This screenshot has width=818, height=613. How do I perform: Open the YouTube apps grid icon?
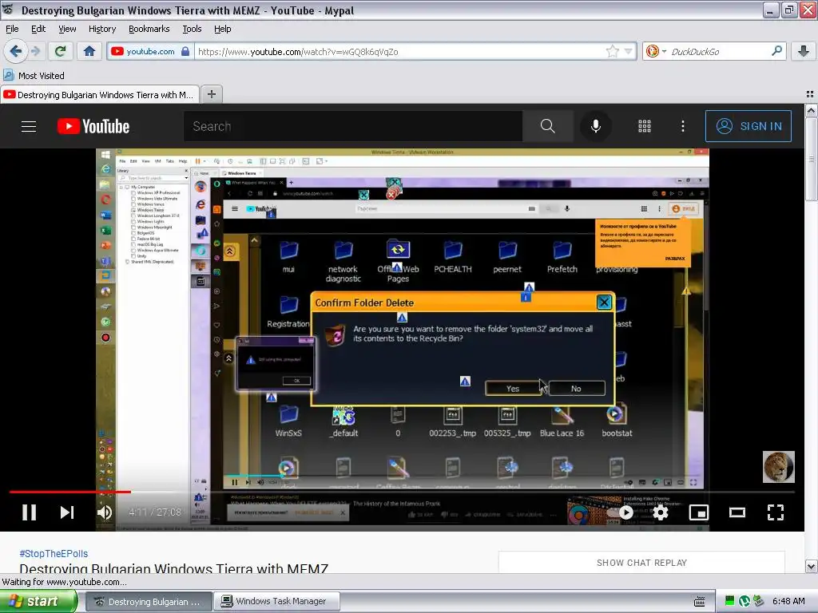[645, 126]
